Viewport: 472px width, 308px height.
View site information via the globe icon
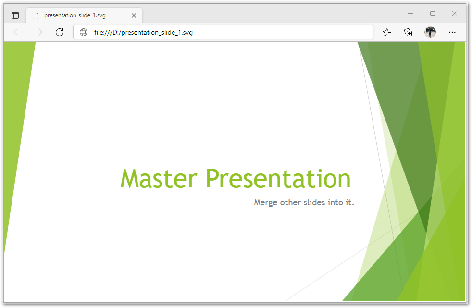tap(84, 32)
